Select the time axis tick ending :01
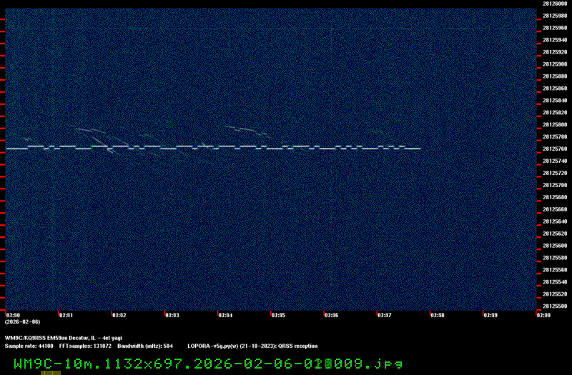 [x=66, y=315]
